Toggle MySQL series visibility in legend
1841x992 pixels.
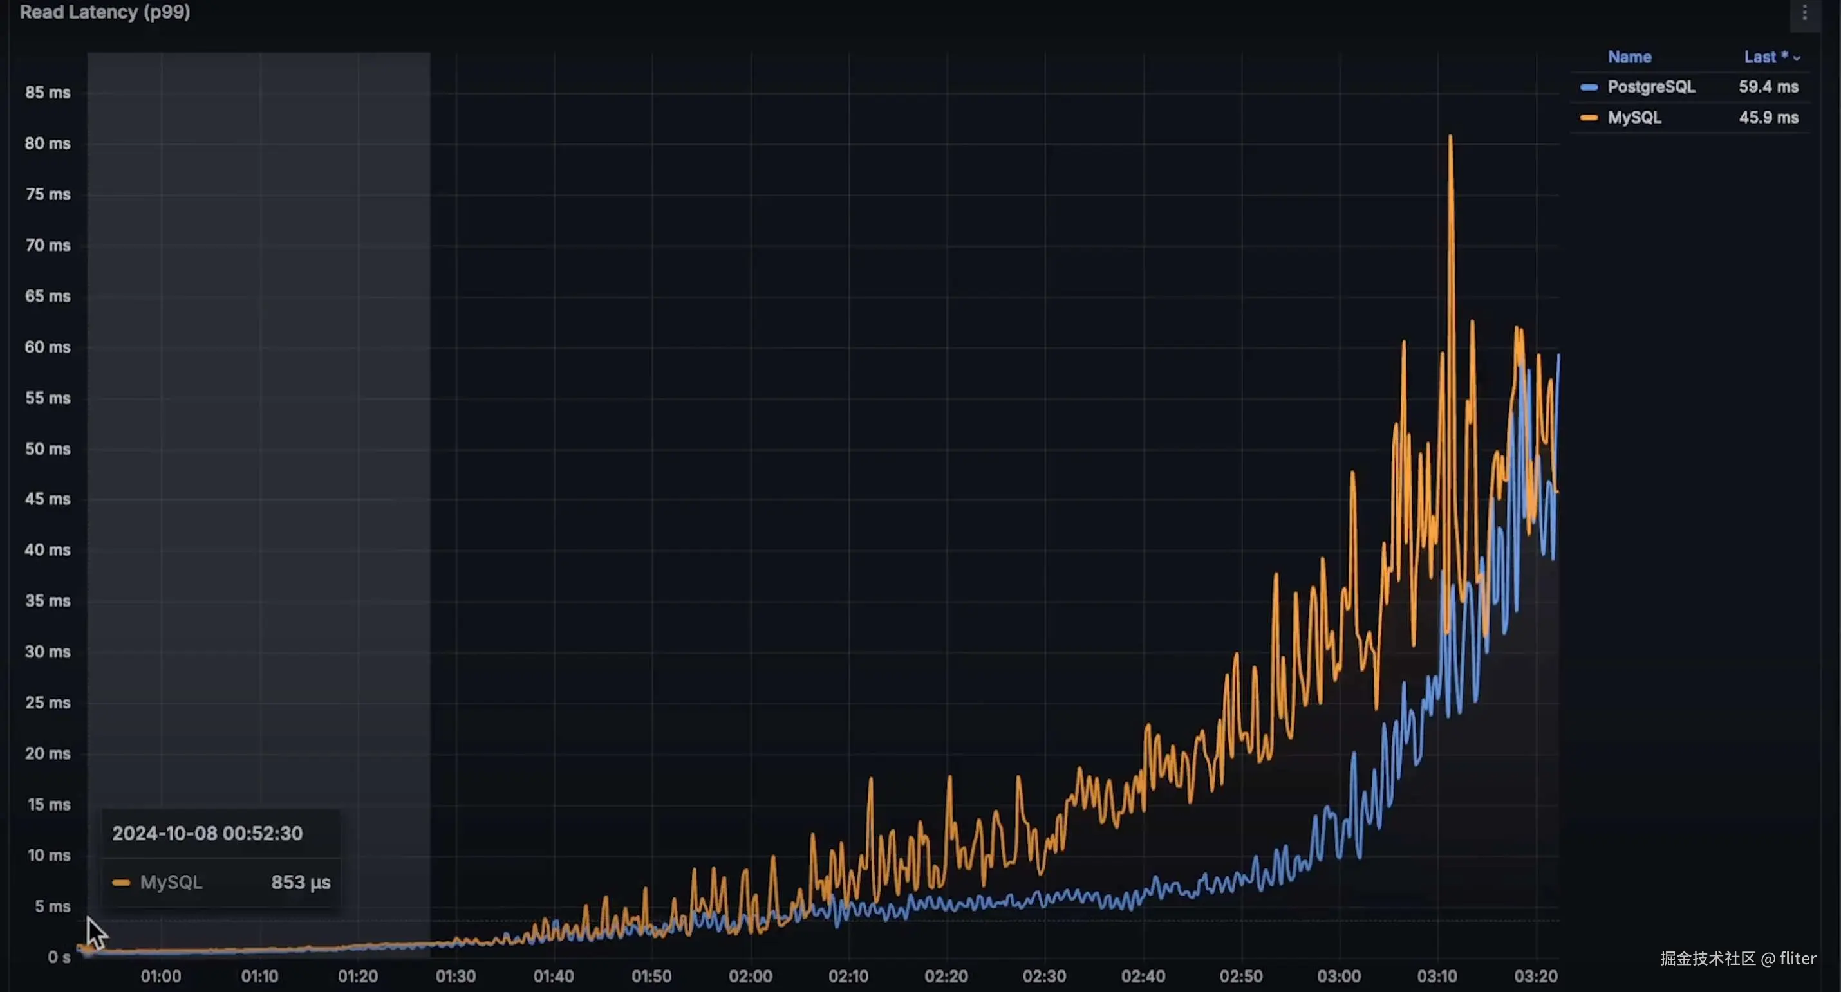coord(1634,118)
